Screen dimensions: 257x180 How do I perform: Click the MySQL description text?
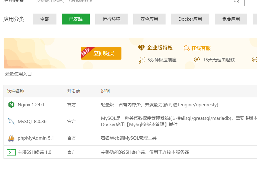click(179, 121)
